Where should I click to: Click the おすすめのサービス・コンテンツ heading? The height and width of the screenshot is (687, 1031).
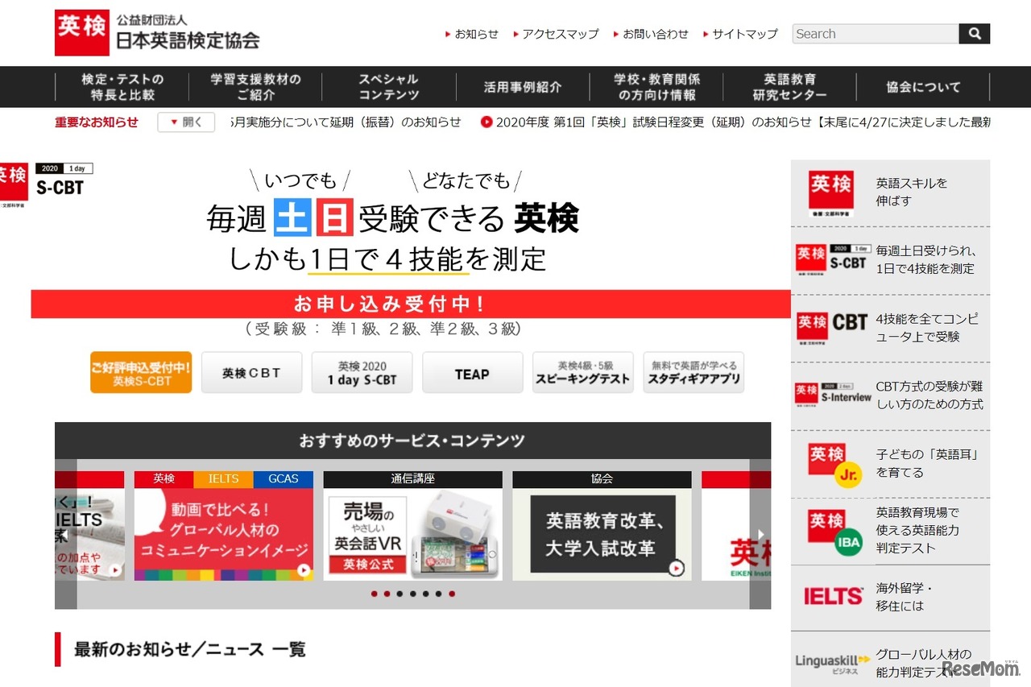pos(412,441)
